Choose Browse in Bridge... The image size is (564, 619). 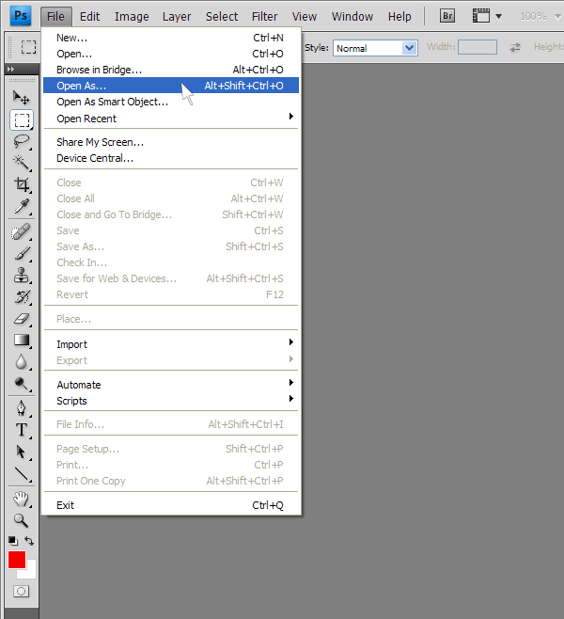[171, 70]
